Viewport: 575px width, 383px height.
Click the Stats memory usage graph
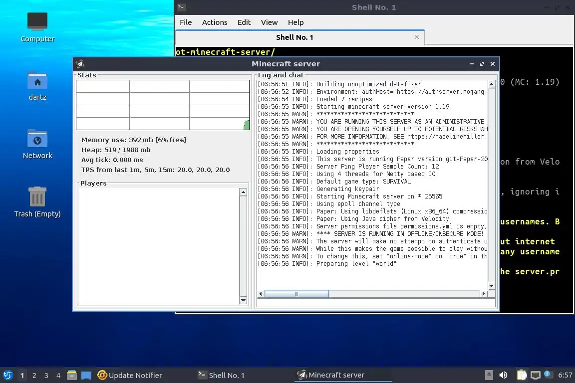(x=163, y=105)
